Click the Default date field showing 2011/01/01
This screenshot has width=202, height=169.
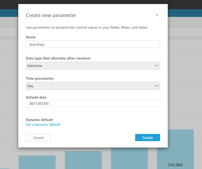(x=93, y=103)
